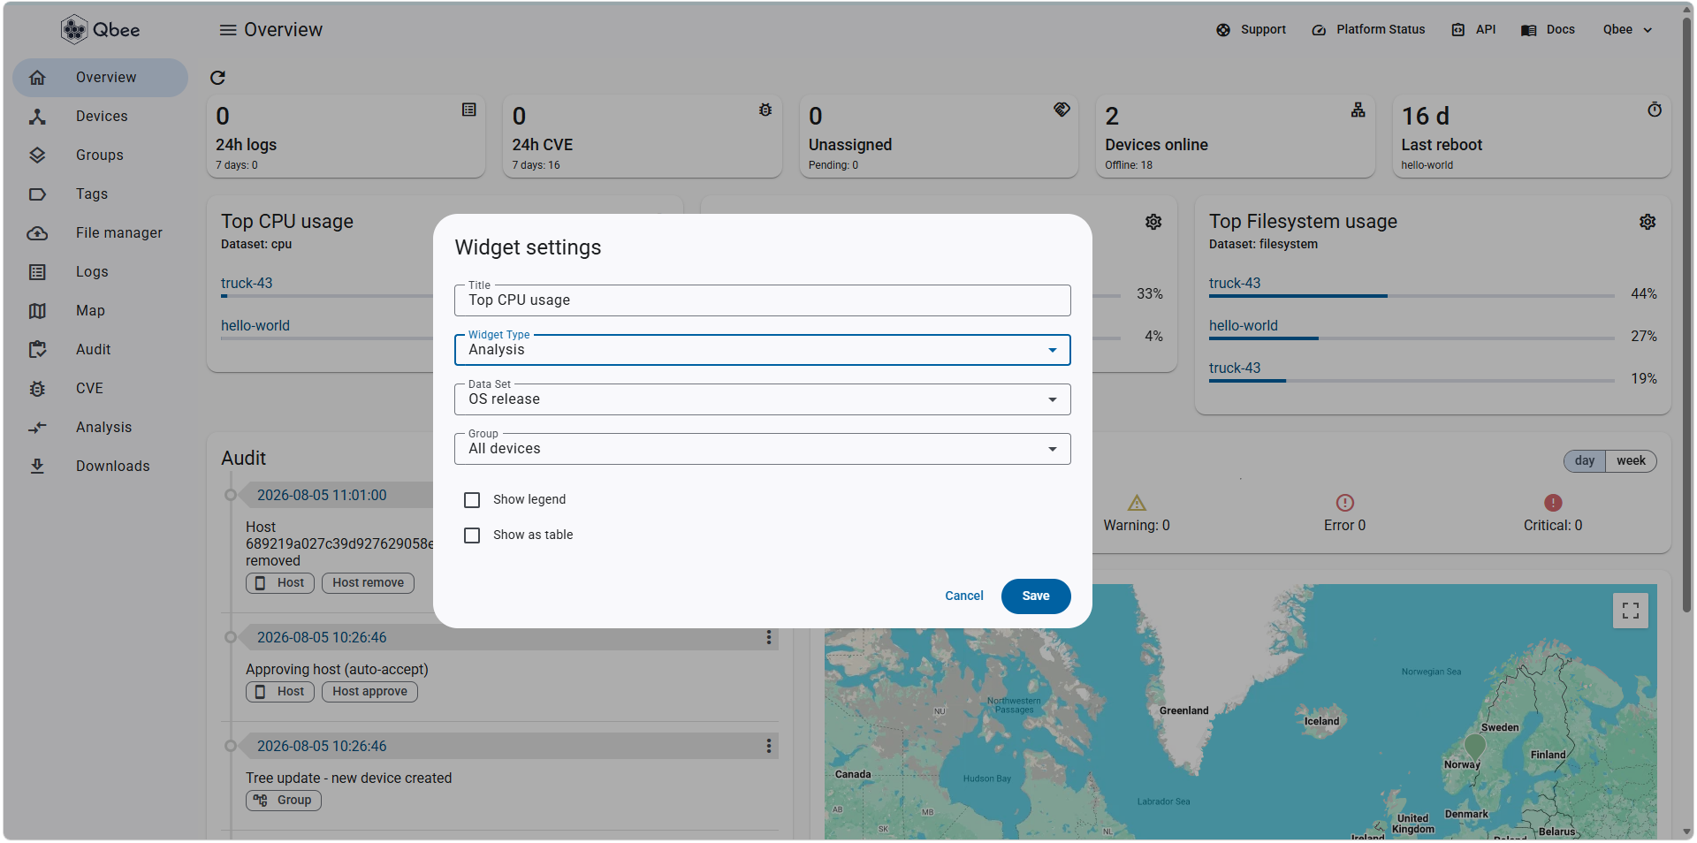Click the green map location pin
The image size is (1697, 843).
tap(1475, 747)
